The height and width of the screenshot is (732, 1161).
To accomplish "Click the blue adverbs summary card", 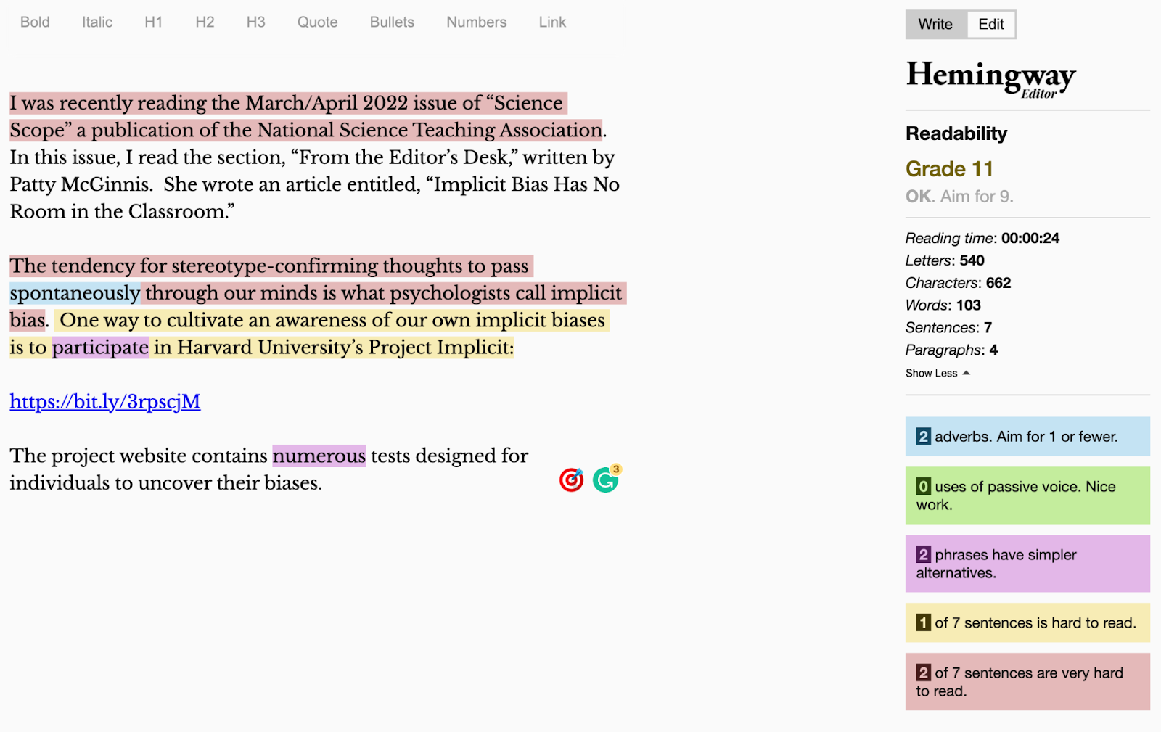I will [x=1027, y=437].
